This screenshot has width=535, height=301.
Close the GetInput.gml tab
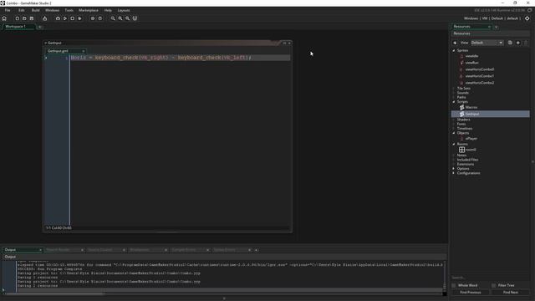(83, 51)
